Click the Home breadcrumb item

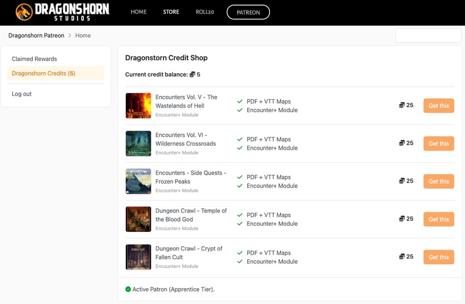tap(83, 35)
